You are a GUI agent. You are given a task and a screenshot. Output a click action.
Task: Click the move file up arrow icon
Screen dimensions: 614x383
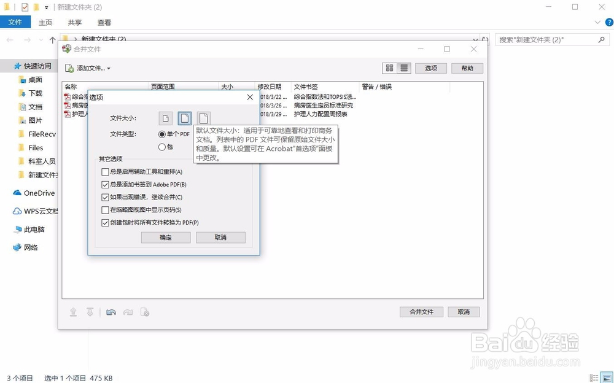[x=73, y=312]
